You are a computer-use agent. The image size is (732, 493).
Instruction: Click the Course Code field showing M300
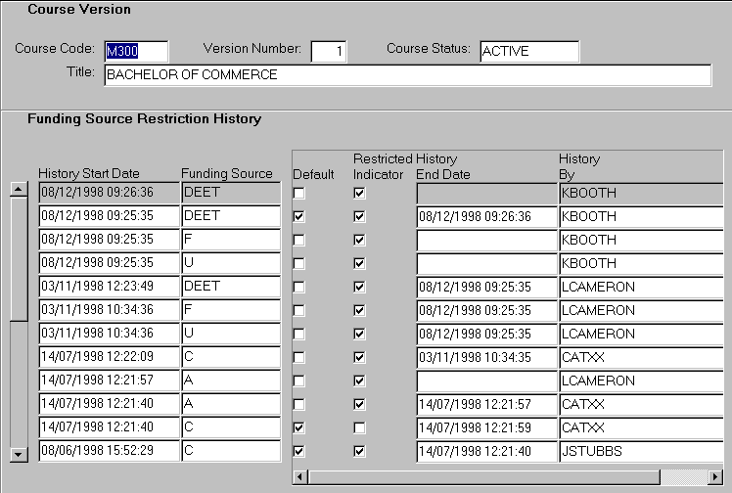(x=136, y=52)
